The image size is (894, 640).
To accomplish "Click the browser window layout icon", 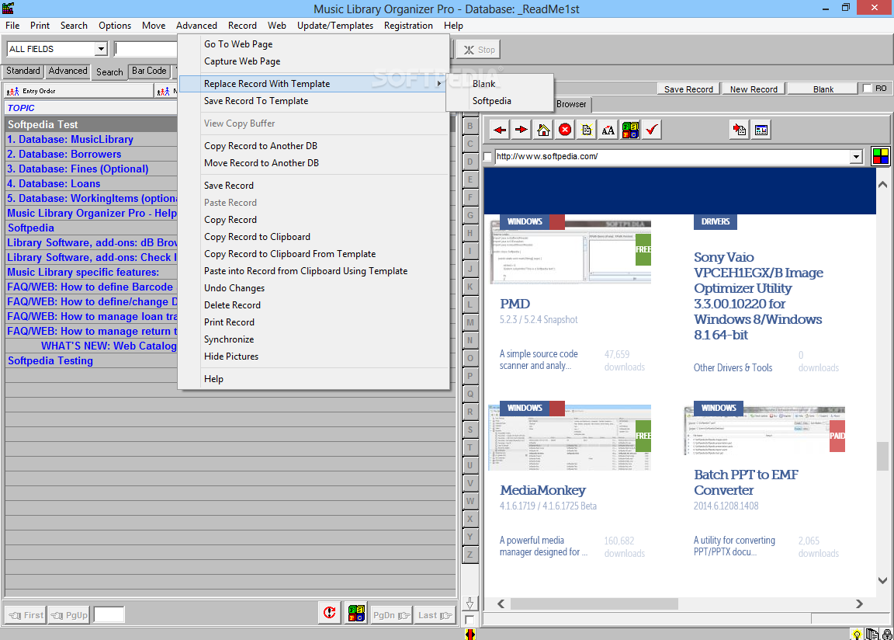I will pos(761,130).
